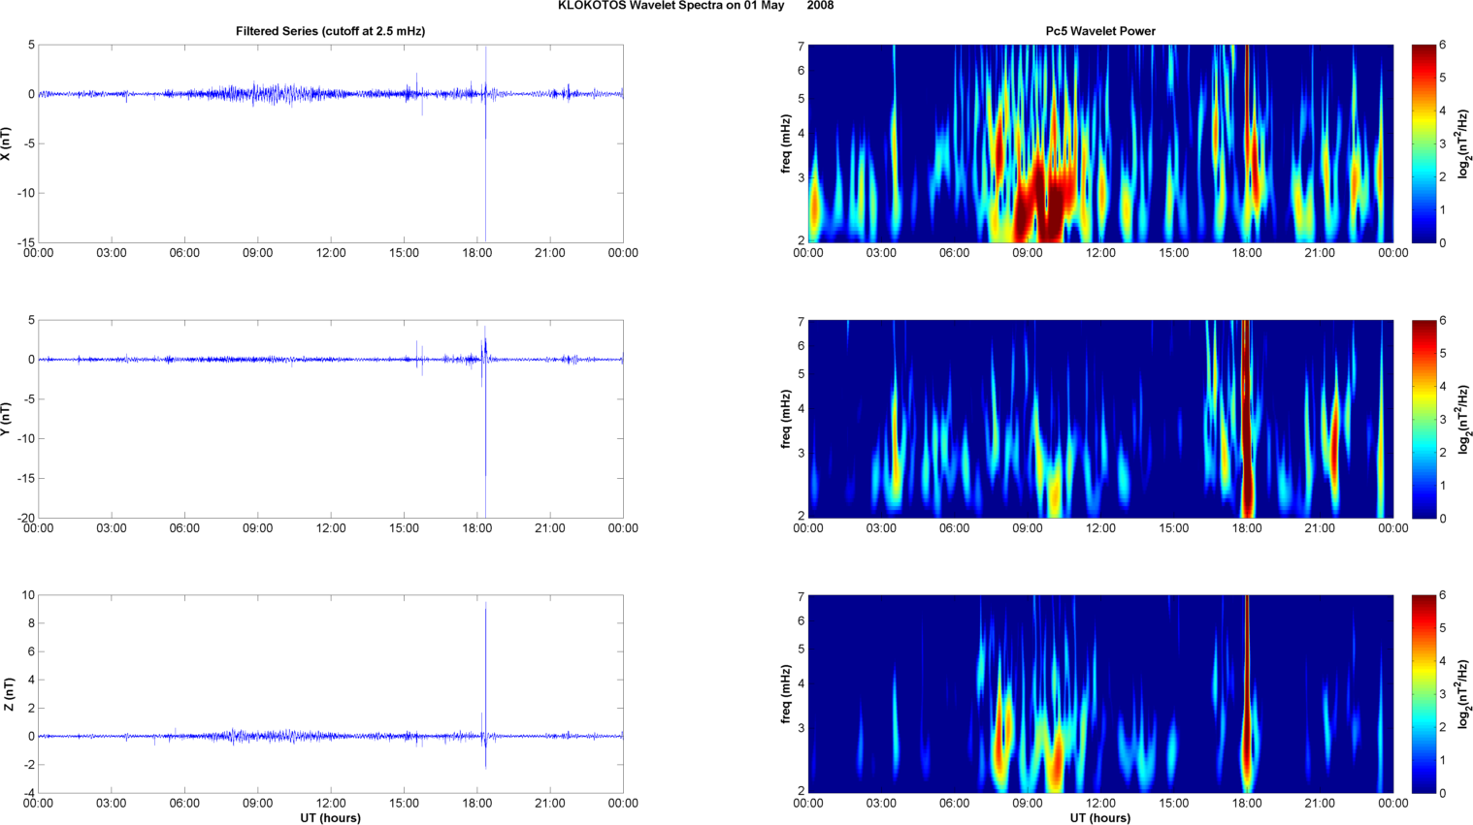The width and height of the screenshot is (1473, 825).
Task: Click the "Y (nT)" vertical axis label
Action: tap(6, 419)
